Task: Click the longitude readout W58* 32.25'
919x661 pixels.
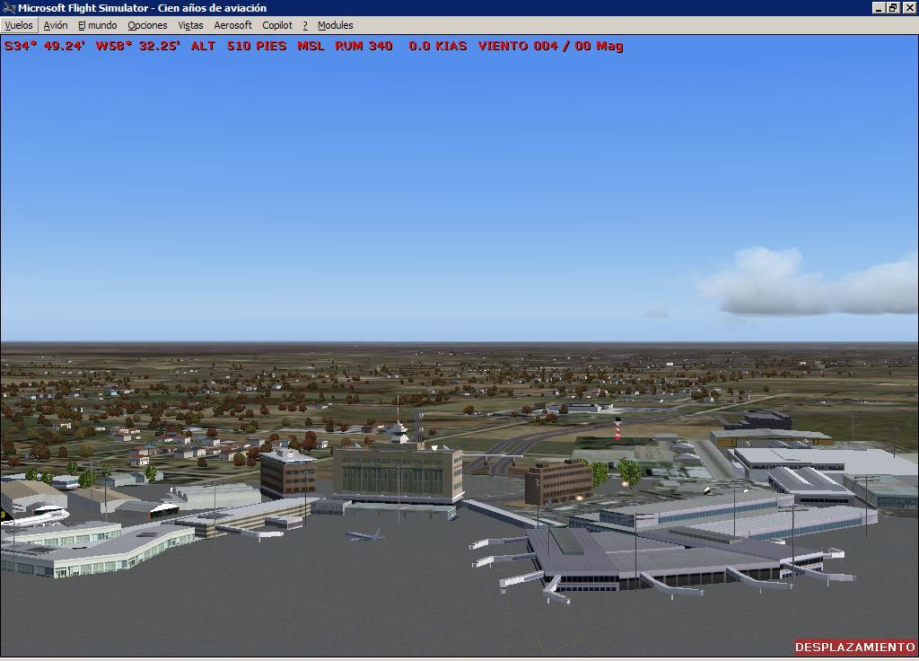Action: pyautogui.click(x=137, y=46)
